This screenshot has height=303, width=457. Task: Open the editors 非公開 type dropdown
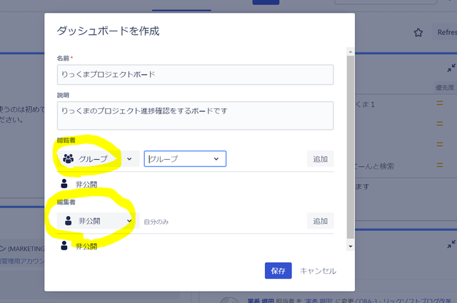99,221
